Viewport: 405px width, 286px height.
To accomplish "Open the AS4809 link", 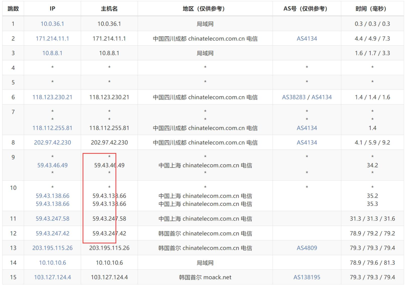I will (307, 248).
